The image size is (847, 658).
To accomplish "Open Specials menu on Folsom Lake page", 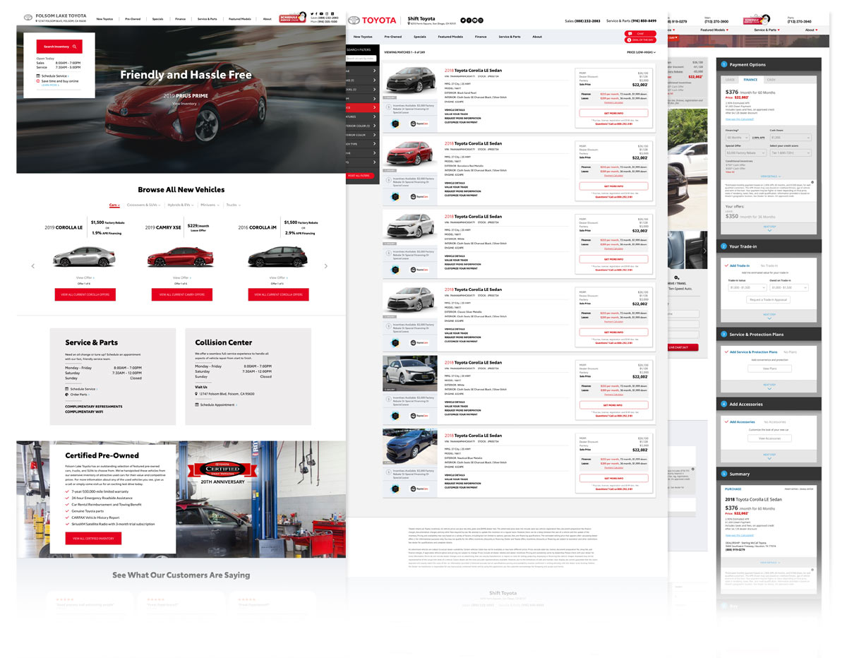I will click(157, 19).
